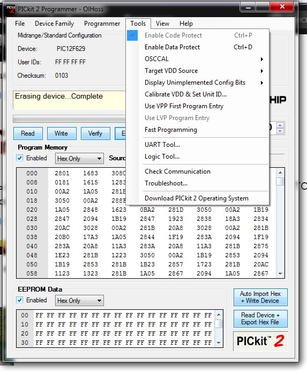Click program memory cell 0BA2 in row 020
The height and width of the screenshot is (372, 307).
pyautogui.click(x=147, y=210)
